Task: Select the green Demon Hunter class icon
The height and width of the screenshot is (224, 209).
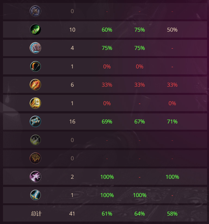Action: pos(35,30)
